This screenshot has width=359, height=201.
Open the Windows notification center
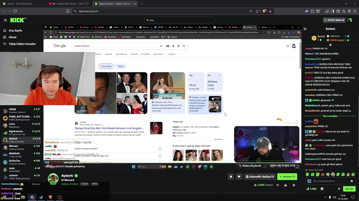click(353, 197)
